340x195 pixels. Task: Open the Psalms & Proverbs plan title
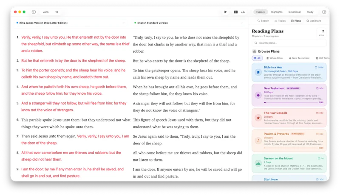[x=276, y=134]
